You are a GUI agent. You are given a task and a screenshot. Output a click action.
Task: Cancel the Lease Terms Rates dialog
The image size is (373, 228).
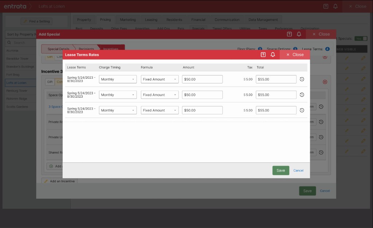(298, 170)
